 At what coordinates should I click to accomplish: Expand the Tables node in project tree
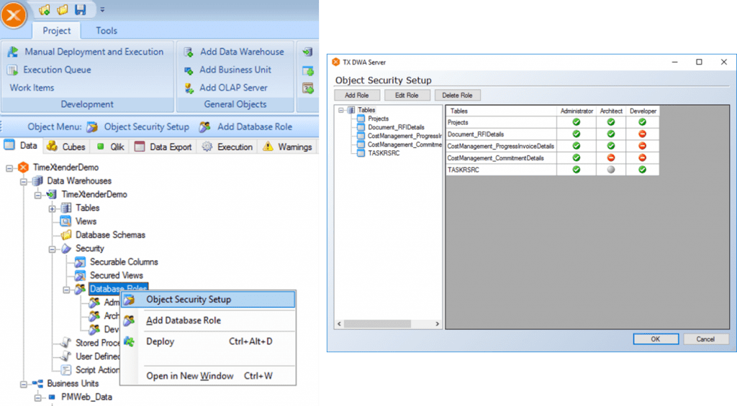(x=52, y=208)
